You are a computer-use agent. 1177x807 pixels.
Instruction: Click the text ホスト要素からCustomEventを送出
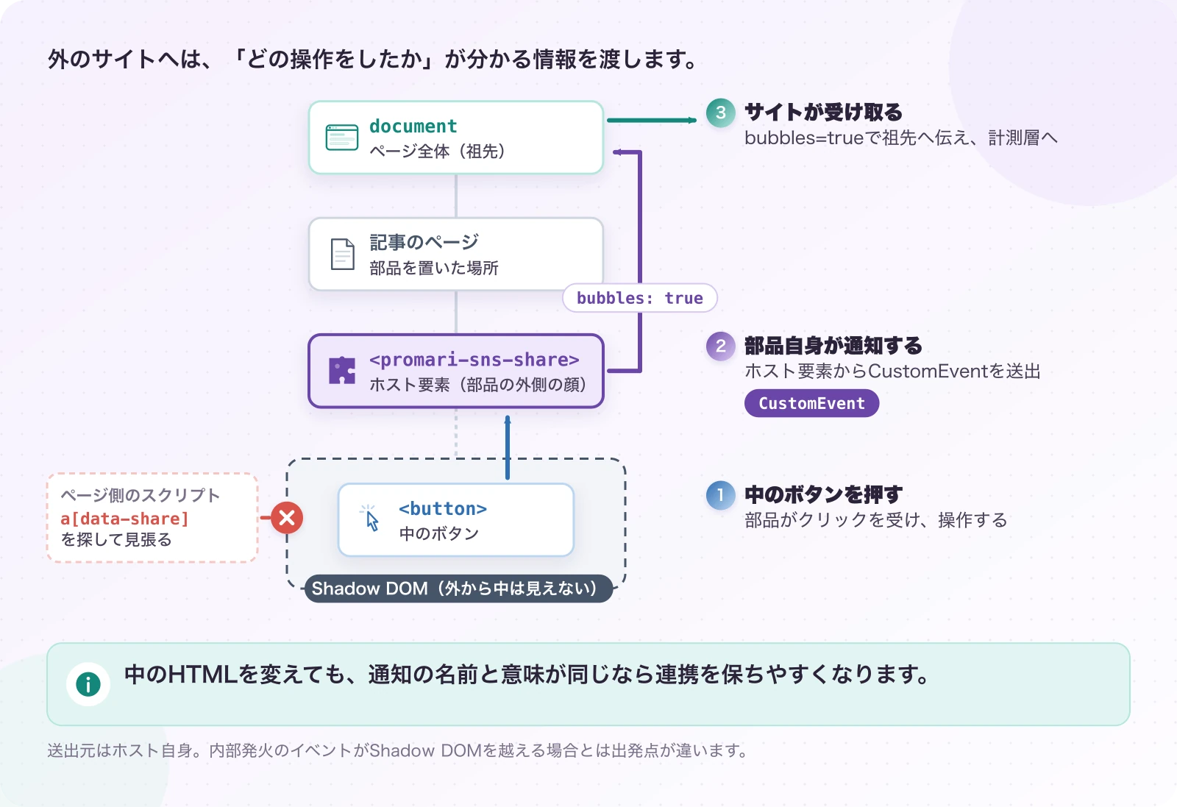coord(892,371)
